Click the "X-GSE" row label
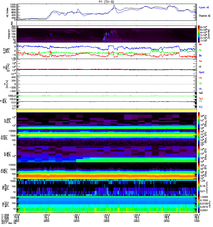Screen dimensions: 213x227 pyautogui.click(x=5, y=215)
